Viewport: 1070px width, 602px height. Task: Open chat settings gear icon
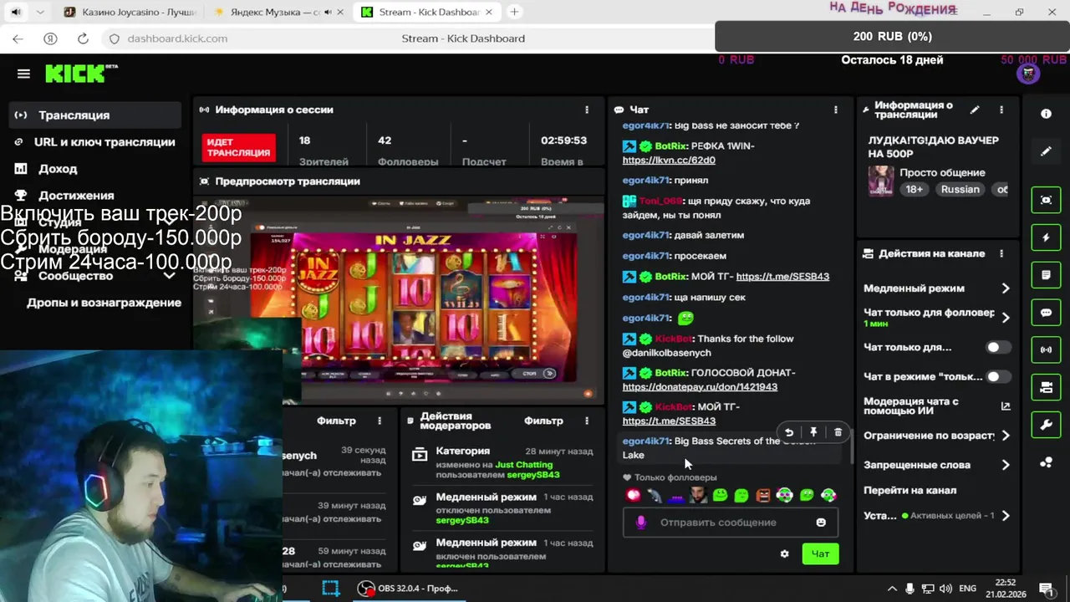pyautogui.click(x=784, y=554)
